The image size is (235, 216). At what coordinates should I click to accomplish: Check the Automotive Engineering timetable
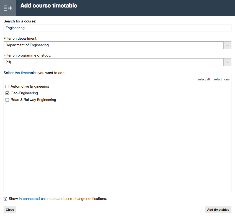click(x=7, y=86)
